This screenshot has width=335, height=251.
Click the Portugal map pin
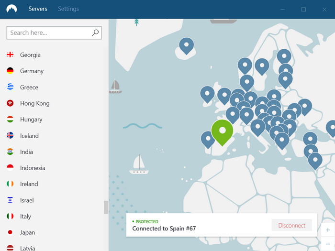point(208,139)
